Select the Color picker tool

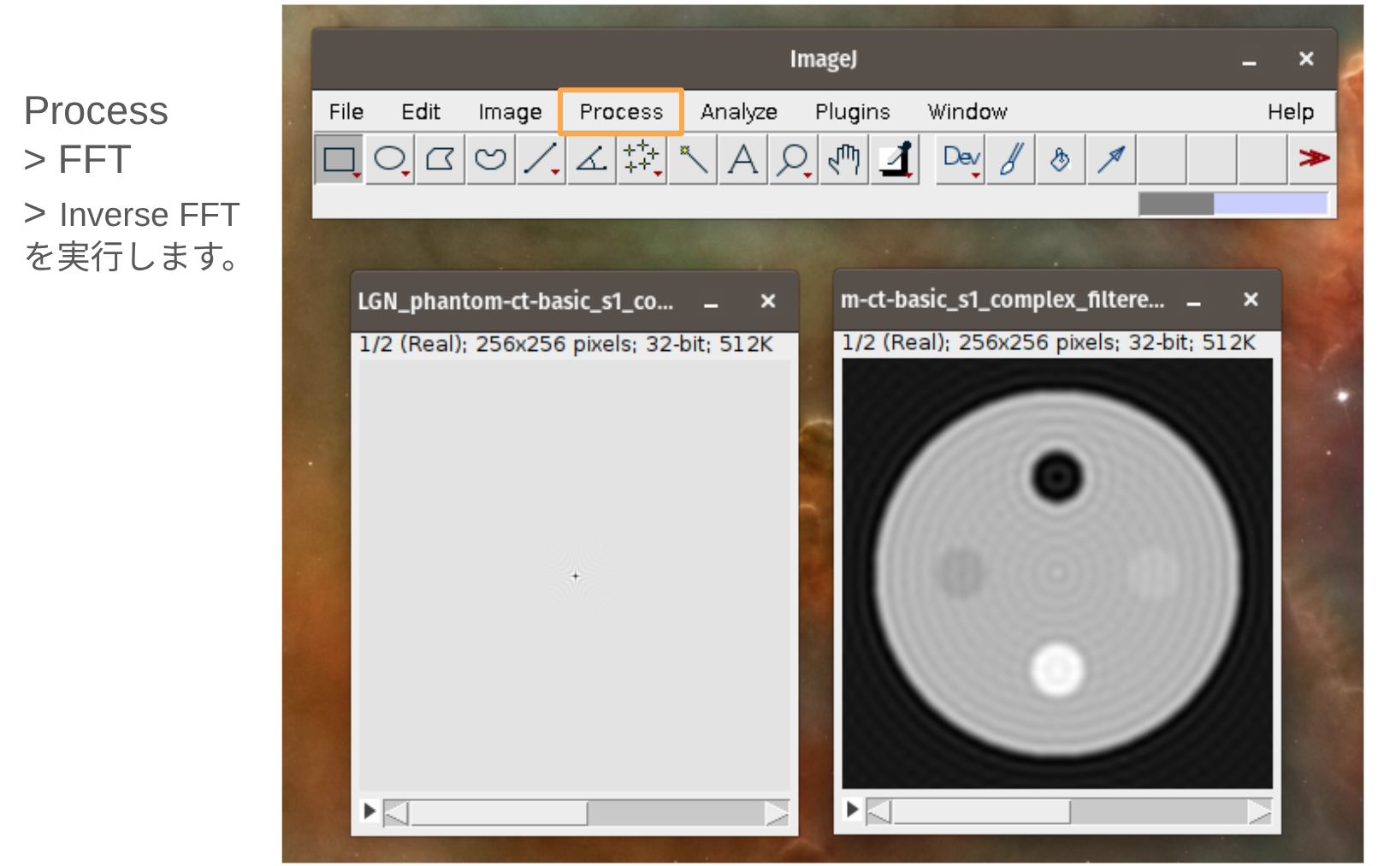pyautogui.click(x=895, y=159)
